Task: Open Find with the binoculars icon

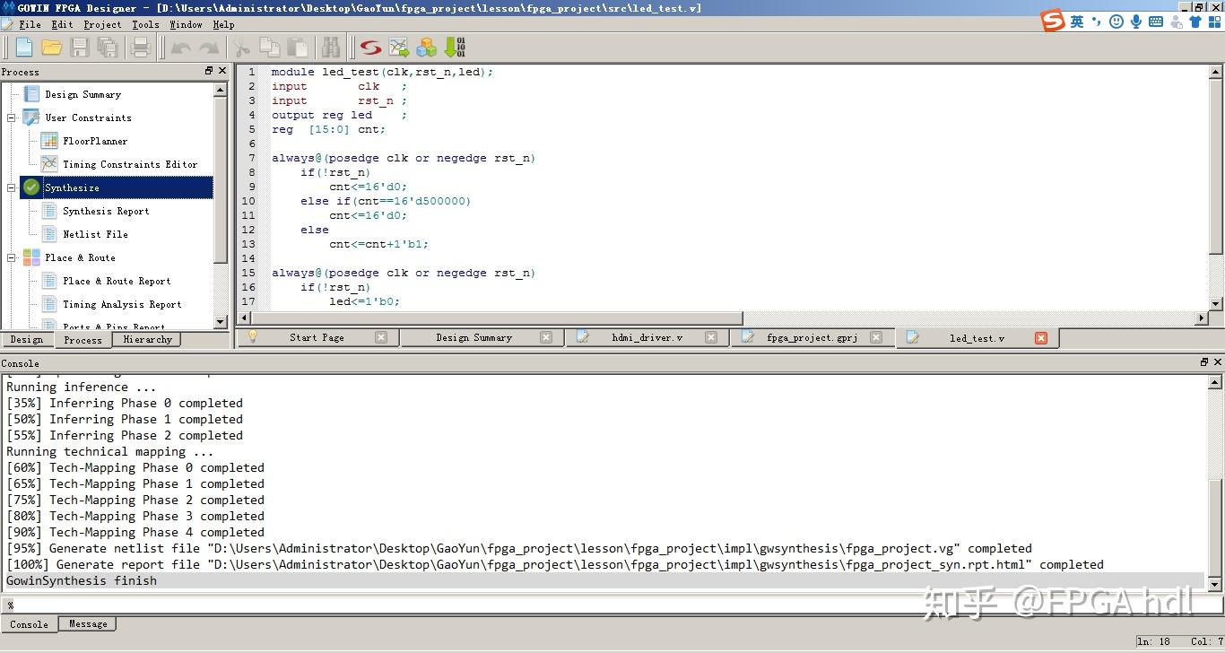Action: (331, 47)
